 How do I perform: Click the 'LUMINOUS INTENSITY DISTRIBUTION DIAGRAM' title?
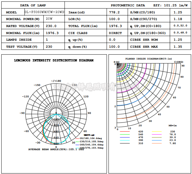pyautogui.click(x=54, y=60)
